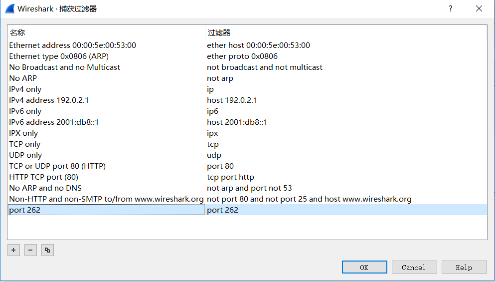Select 'Non-HTTP and non-SMTP to/from www.wireshark.org' name
Screen dimensions: 495x282
click(x=106, y=199)
